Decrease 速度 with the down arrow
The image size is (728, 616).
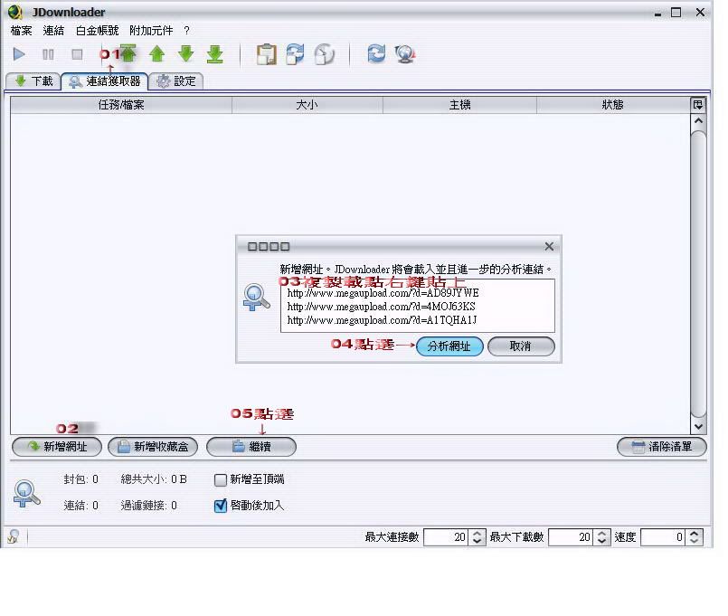click(x=694, y=541)
